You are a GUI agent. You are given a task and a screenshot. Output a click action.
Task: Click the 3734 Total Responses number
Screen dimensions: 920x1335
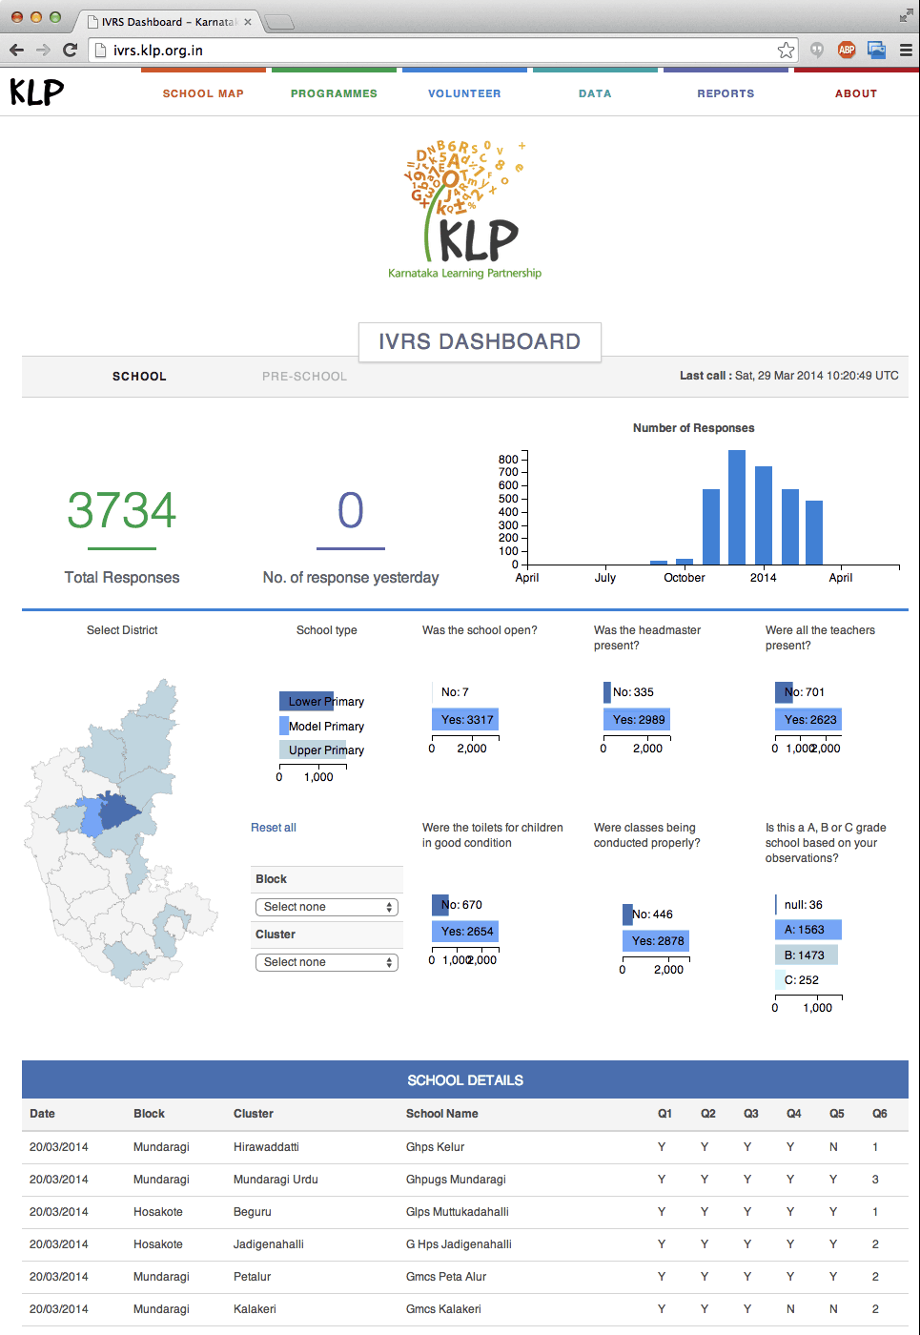tap(122, 510)
